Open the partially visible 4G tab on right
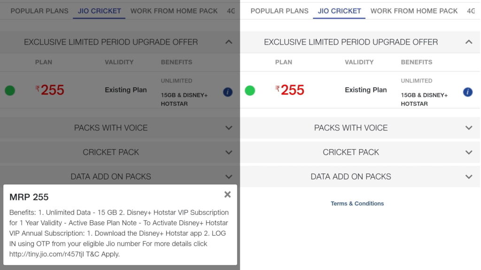 click(471, 11)
